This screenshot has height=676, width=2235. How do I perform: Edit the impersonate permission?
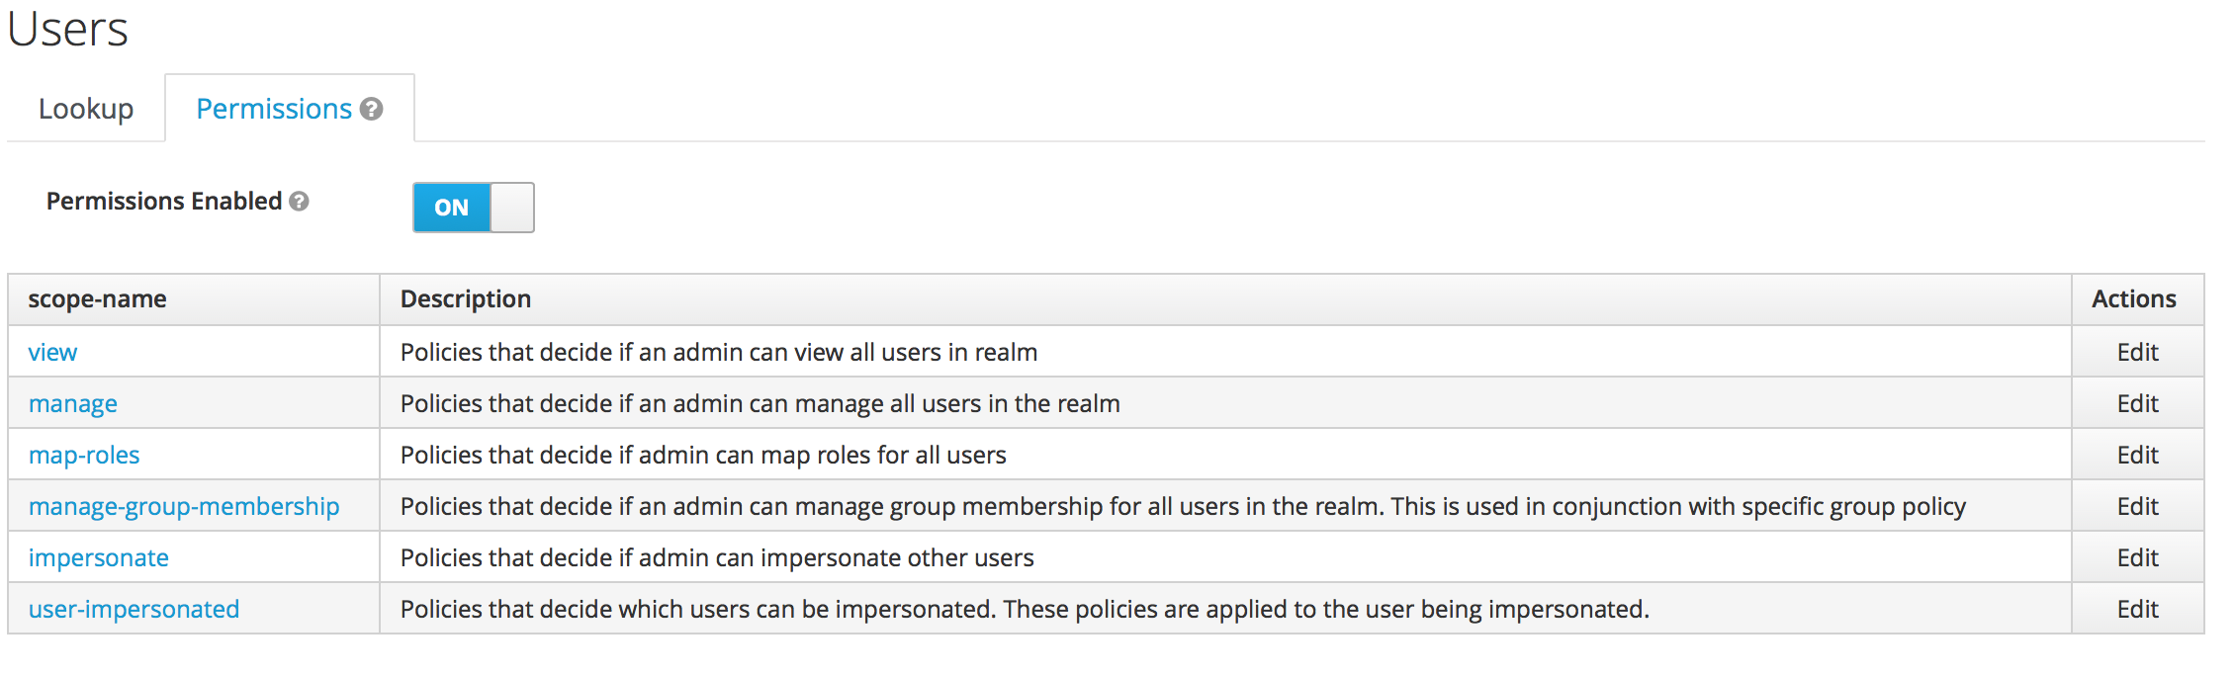click(2137, 558)
